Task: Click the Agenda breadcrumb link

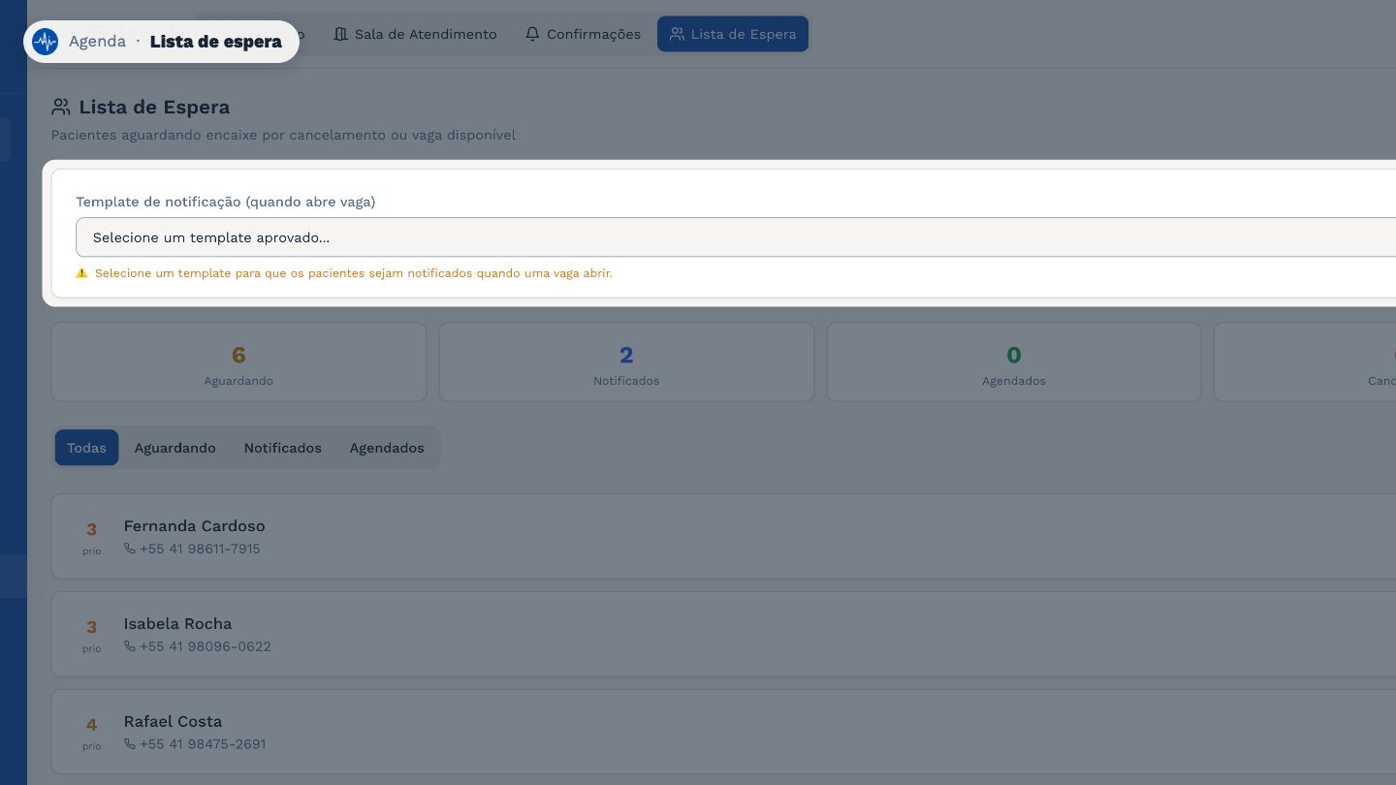Action: pos(97,42)
